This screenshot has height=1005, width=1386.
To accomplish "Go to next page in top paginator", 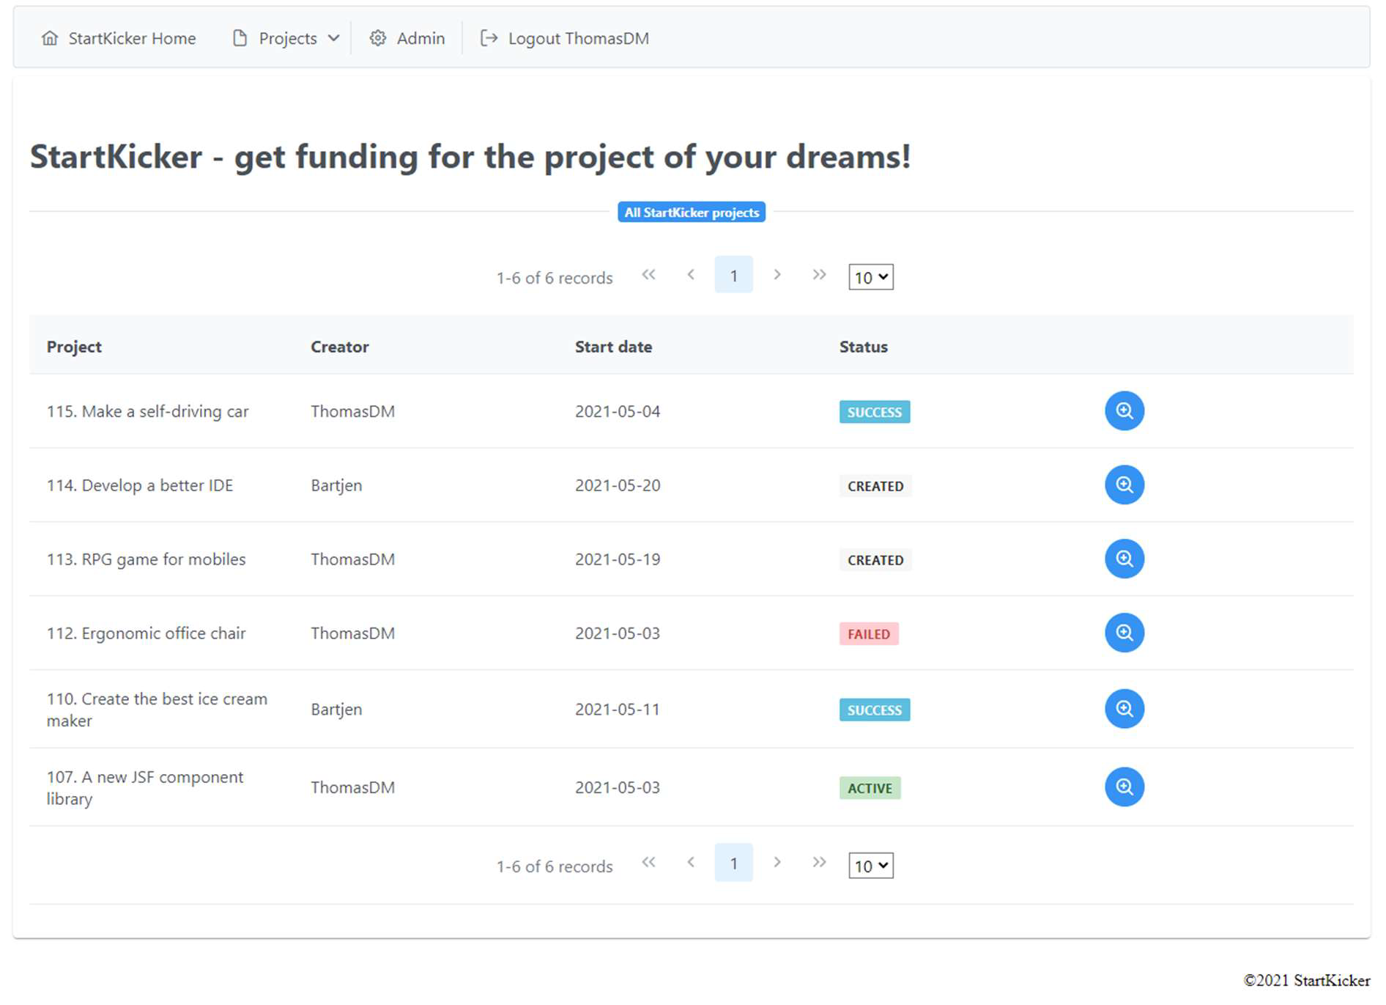I will [777, 275].
